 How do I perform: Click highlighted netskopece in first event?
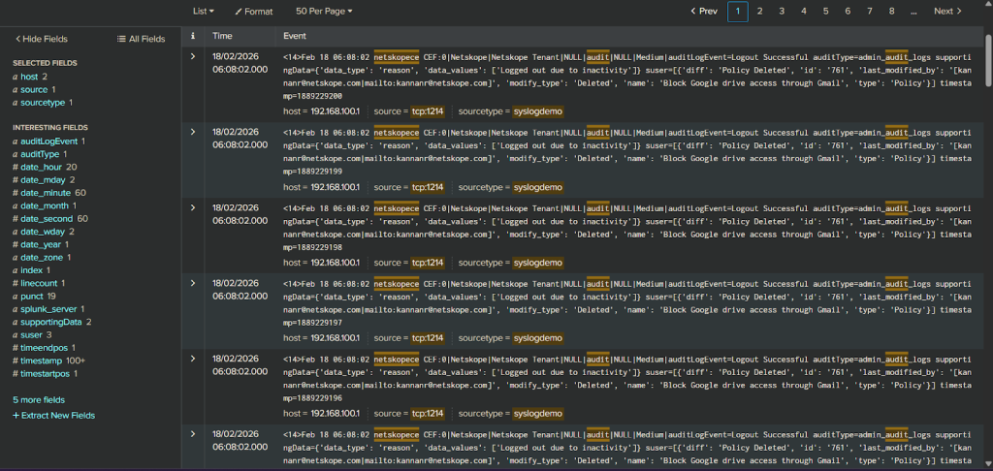coord(397,57)
